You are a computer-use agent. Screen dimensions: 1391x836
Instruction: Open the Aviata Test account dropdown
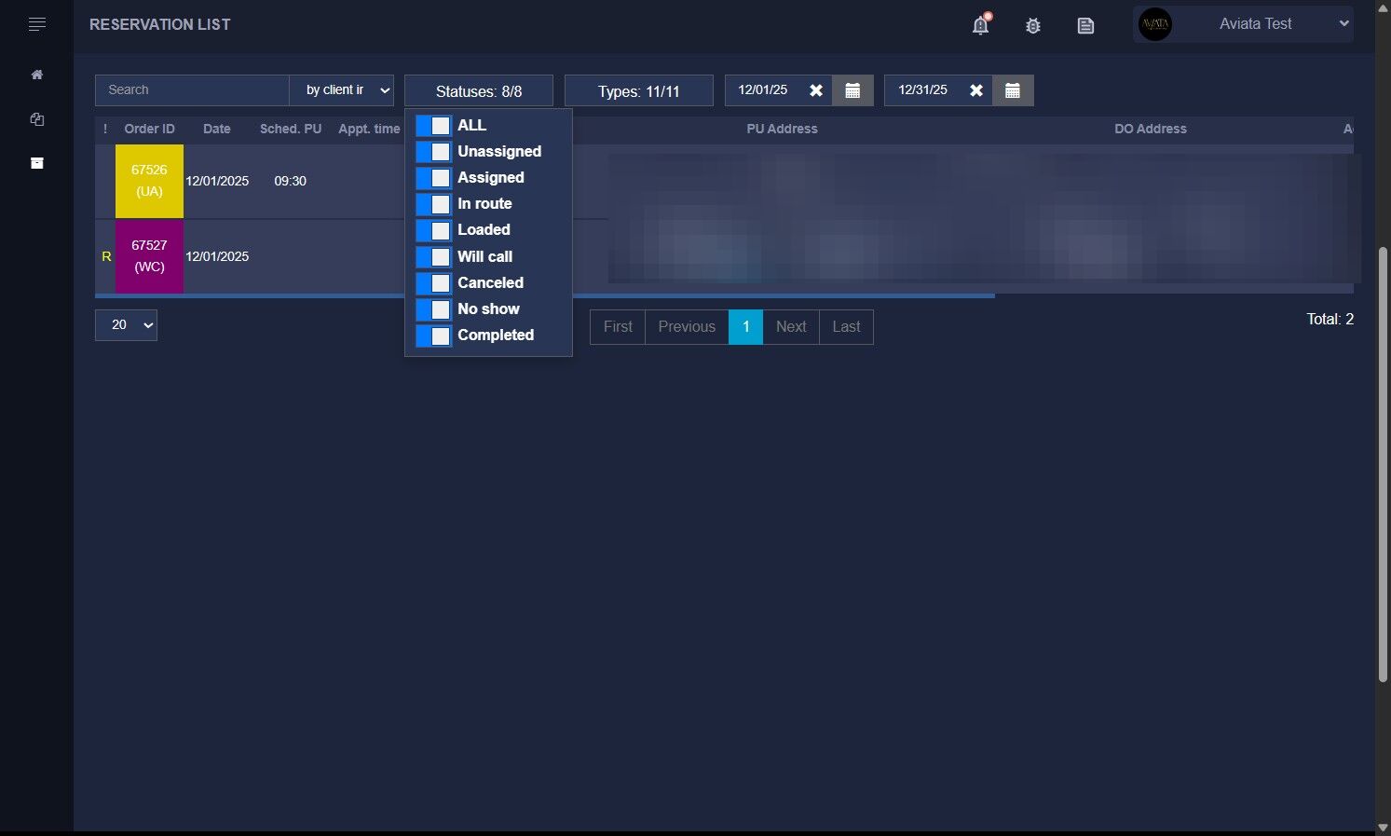coord(1244,24)
